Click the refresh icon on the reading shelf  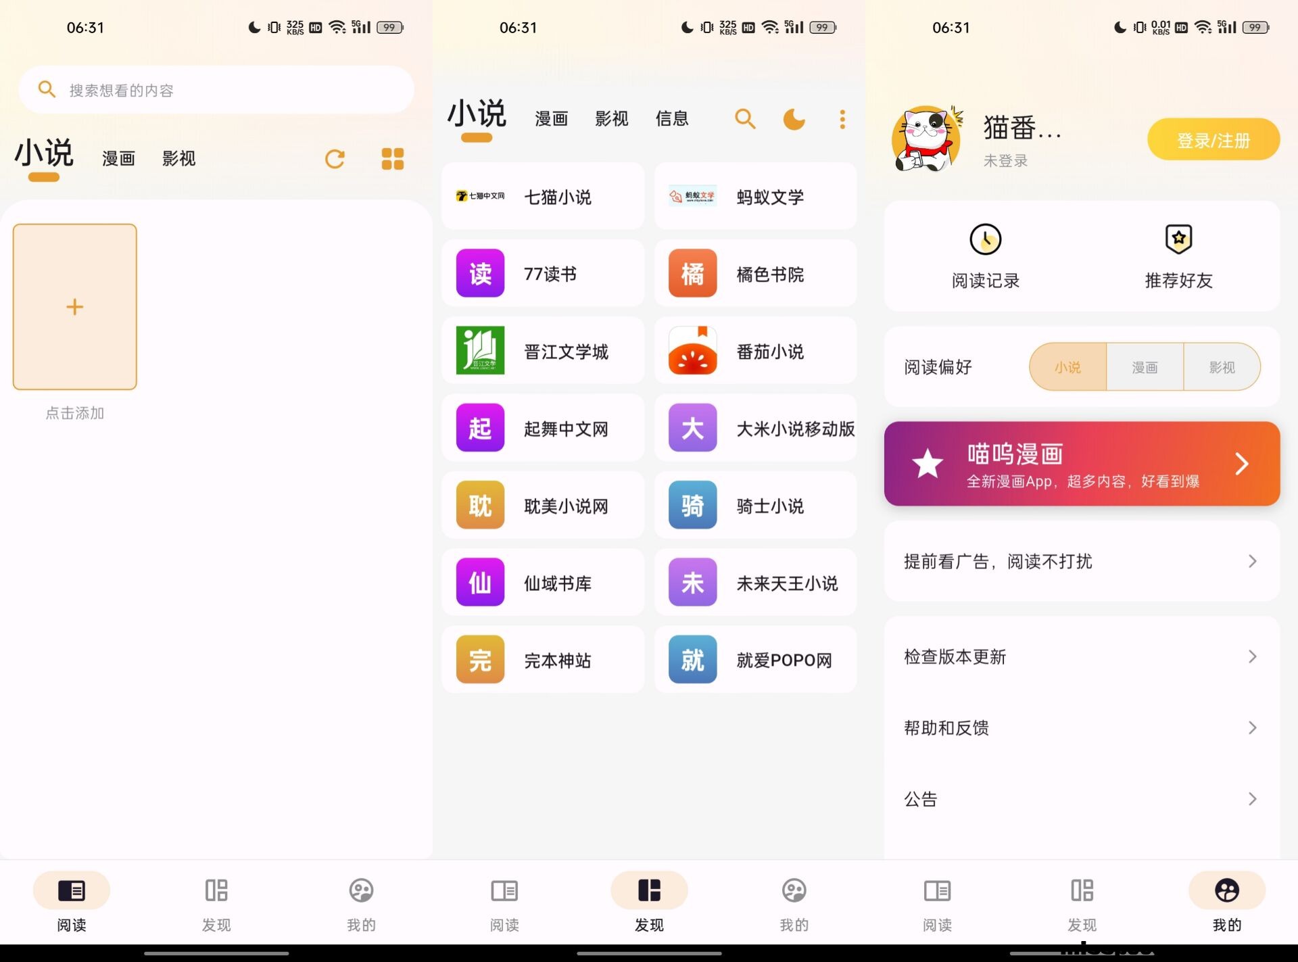[x=335, y=159]
